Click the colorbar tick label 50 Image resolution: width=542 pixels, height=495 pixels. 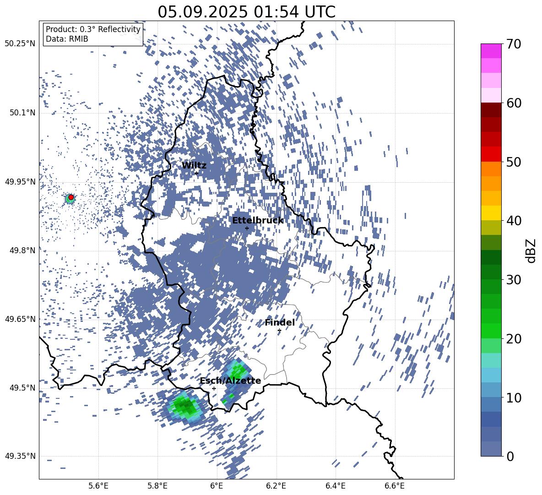[x=514, y=162]
